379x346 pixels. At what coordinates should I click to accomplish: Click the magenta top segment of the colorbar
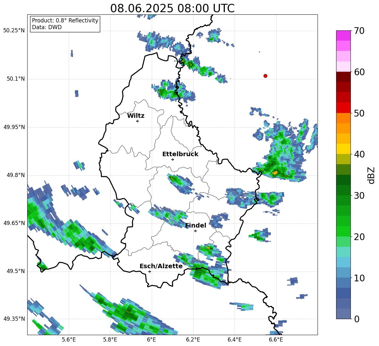click(343, 36)
